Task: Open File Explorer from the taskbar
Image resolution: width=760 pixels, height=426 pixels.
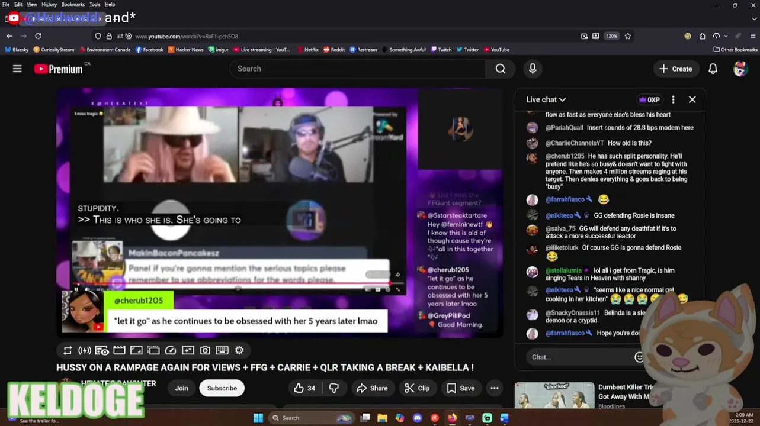Action: (382, 418)
